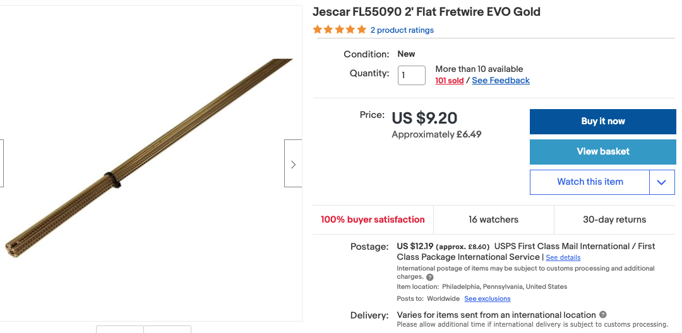Screen dimensions: 682x333
Task: Click help icon beside international delivery note
Action: coord(603,315)
